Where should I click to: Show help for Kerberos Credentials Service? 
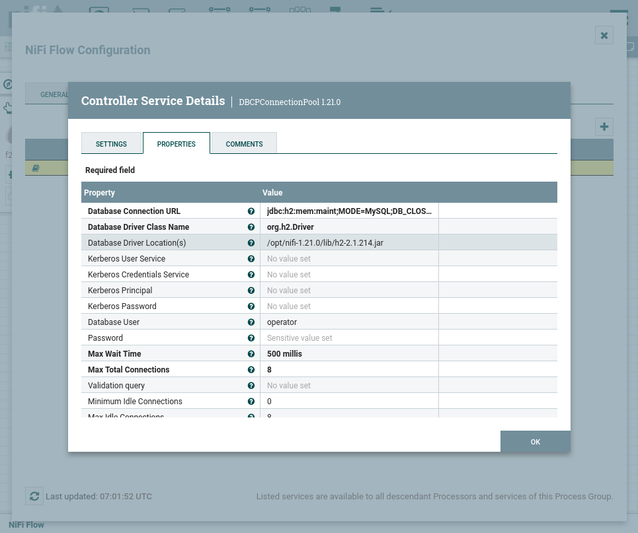251,275
